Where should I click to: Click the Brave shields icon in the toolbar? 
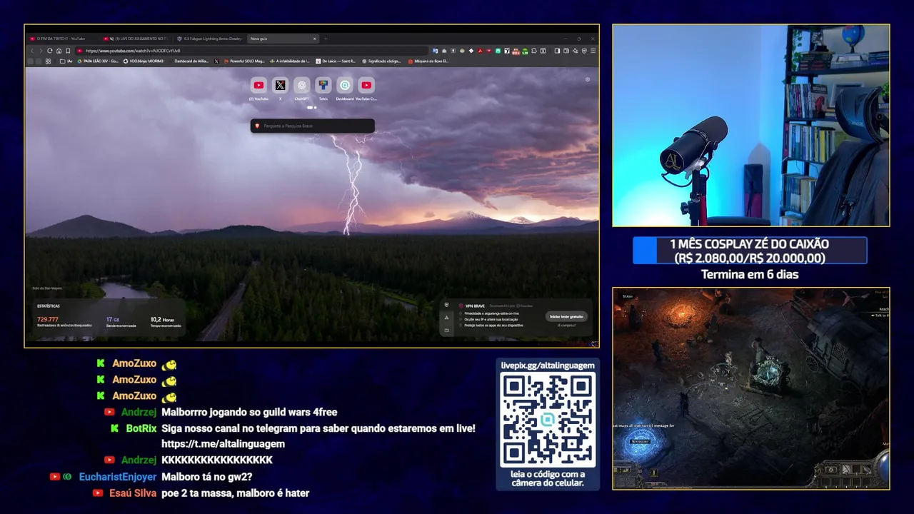point(584,51)
